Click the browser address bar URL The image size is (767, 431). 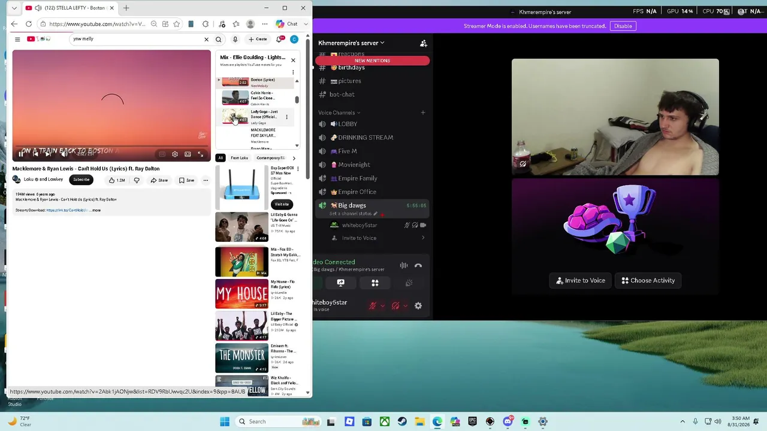97,24
